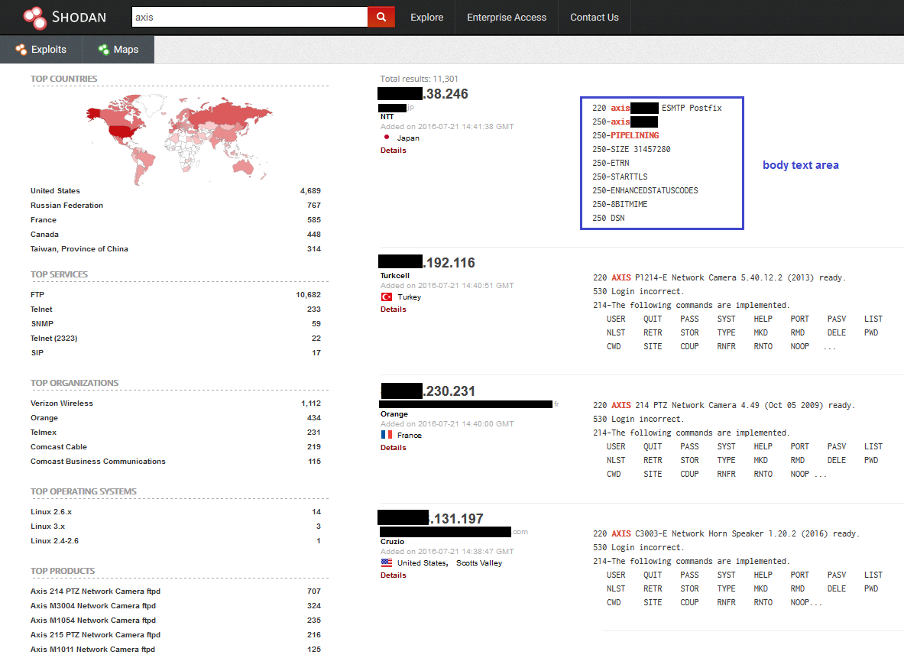Filter by Axis M1011 Network Camera ftpd
Viewport: 904px width, 658px height.
point(92,649)
